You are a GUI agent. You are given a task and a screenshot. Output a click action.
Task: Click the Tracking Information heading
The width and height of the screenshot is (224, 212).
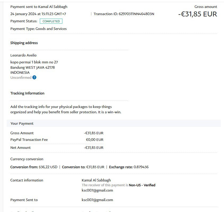click(27, 93)
